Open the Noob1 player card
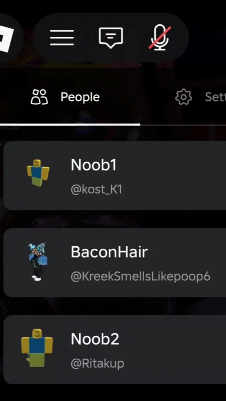The image size is (226, 401). [x=114, y=175]
